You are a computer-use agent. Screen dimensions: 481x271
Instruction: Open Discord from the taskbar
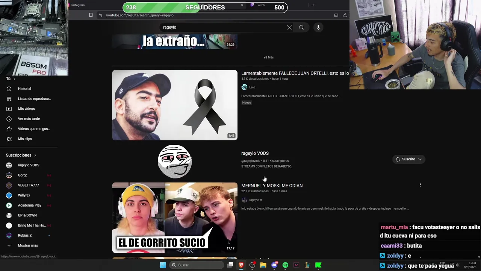click(274, 265)
